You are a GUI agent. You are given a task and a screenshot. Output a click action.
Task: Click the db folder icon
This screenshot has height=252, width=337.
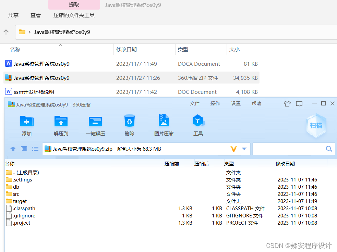point(9,187)
